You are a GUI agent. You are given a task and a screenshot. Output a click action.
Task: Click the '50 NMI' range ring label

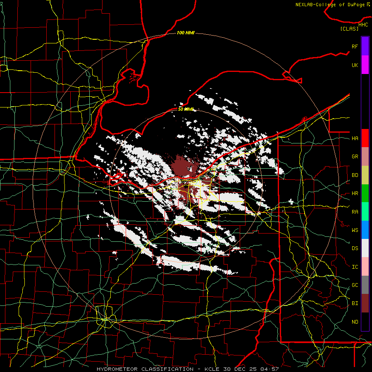[186, 109]
